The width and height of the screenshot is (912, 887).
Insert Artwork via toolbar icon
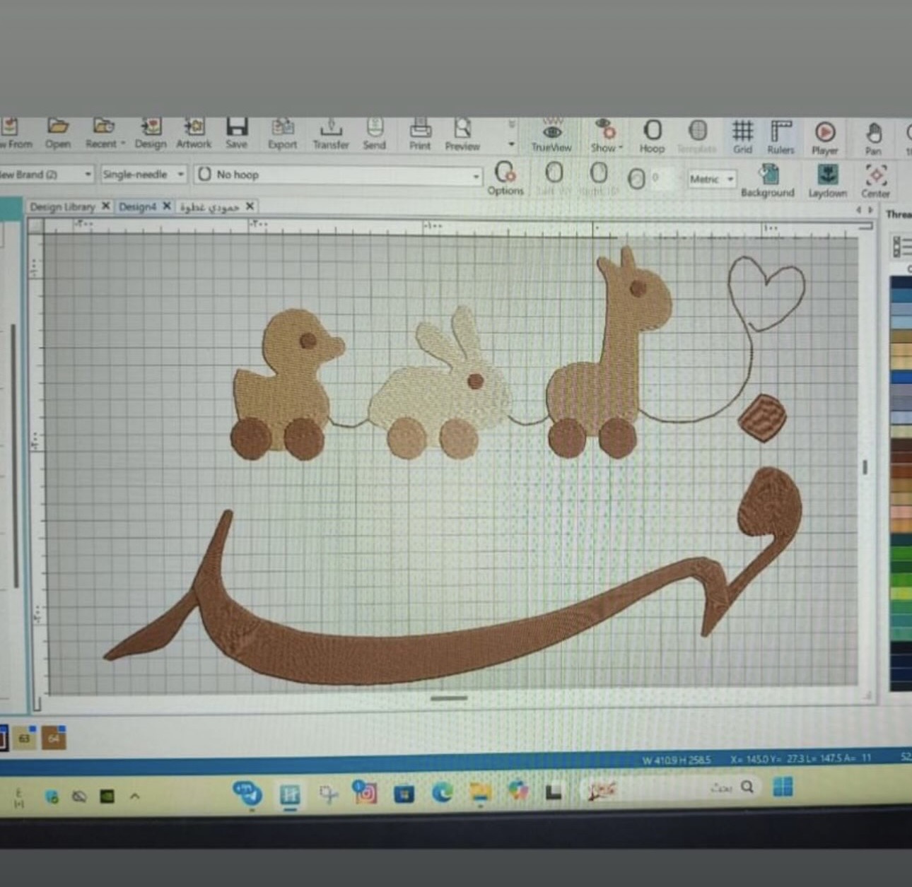click(x=194, y=134)
